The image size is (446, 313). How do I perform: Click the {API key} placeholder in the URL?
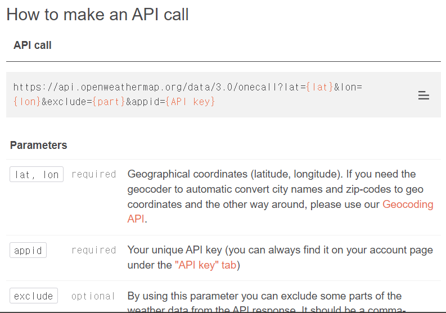pos(190,102)
